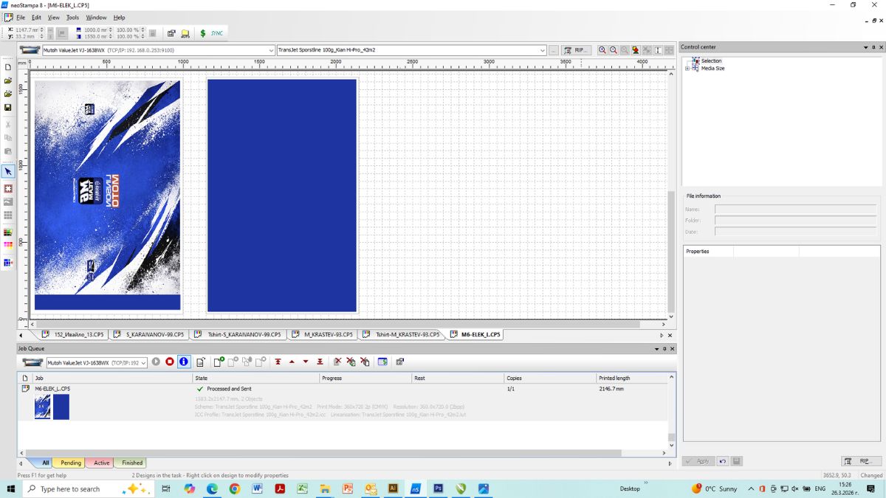
Task: Switch to the M_KRASTEV-93.CP5 tab
Action: [323, 334]
